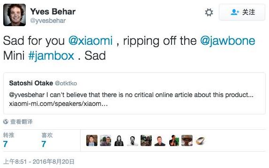Click the globe translate icon

click(6, 122)
